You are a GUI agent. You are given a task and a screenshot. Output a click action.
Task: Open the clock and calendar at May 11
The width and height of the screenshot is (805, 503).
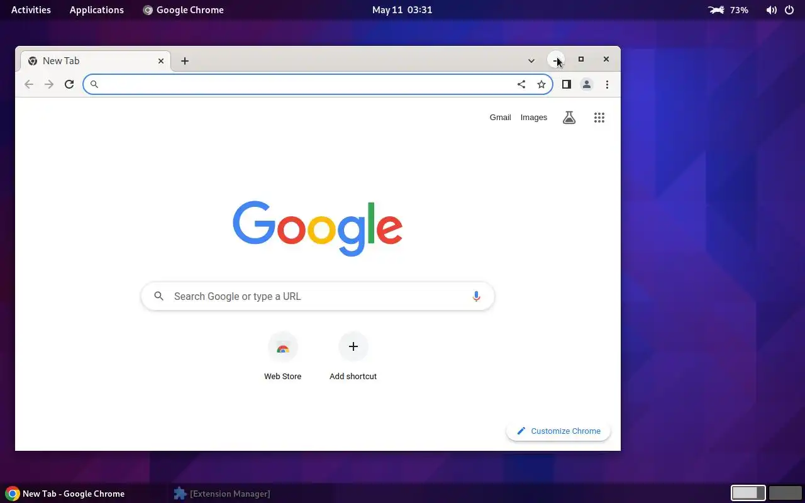point(402,10)
